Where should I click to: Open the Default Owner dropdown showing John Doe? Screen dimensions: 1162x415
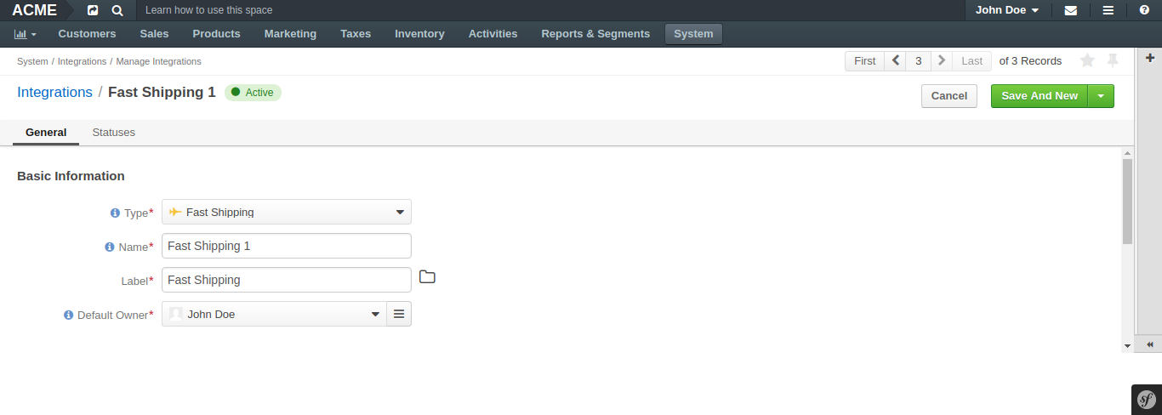274,314
